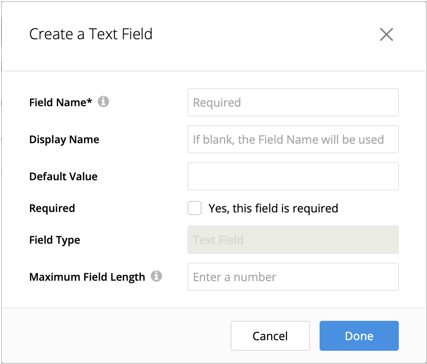
Task: Click the Create a Text Field title
Action: [91, 34]
